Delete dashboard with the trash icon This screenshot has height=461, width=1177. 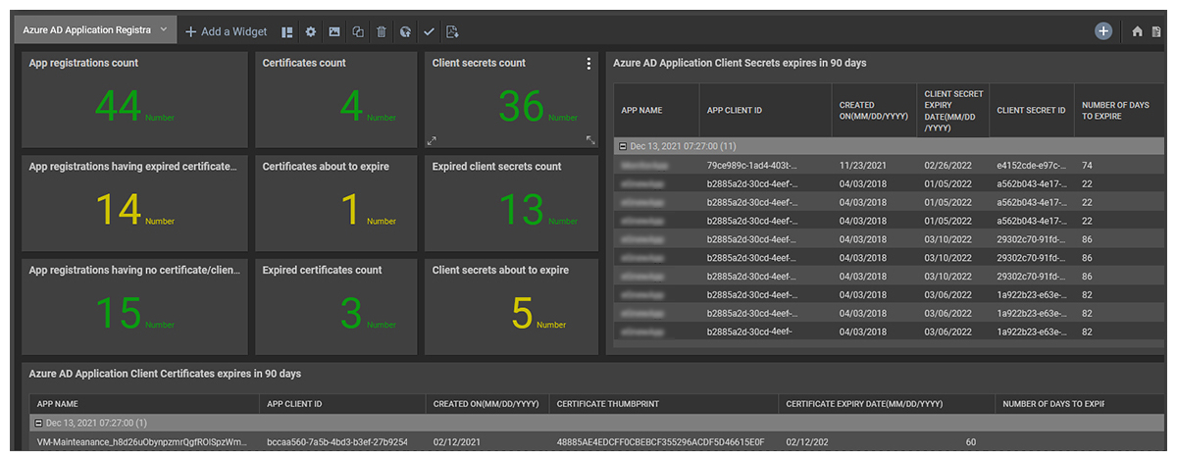(x=382, y=31)
